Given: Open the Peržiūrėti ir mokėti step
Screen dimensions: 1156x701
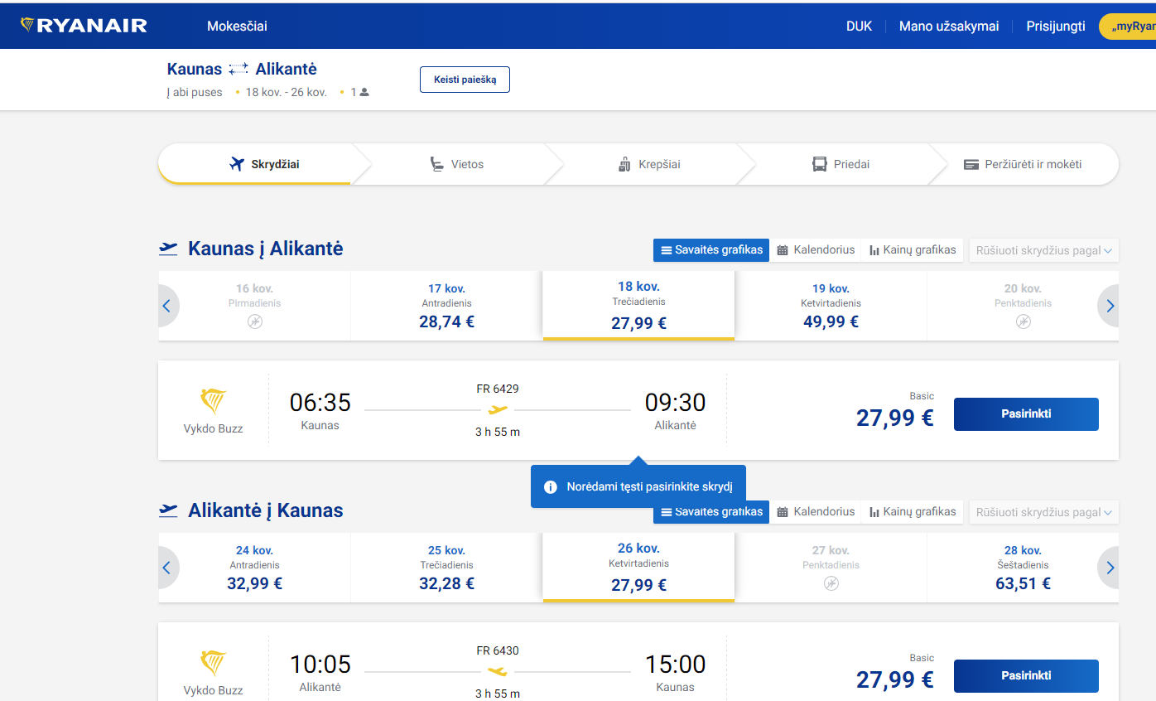Looking at the screenshot, I should 1032,163.
